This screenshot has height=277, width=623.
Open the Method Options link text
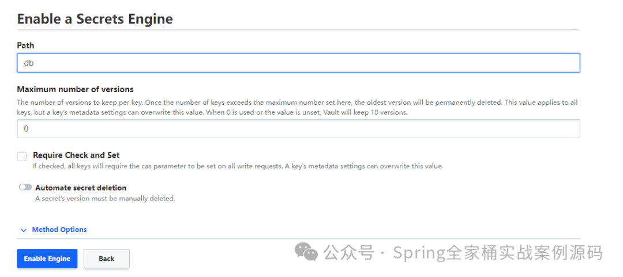click(59, 229)
